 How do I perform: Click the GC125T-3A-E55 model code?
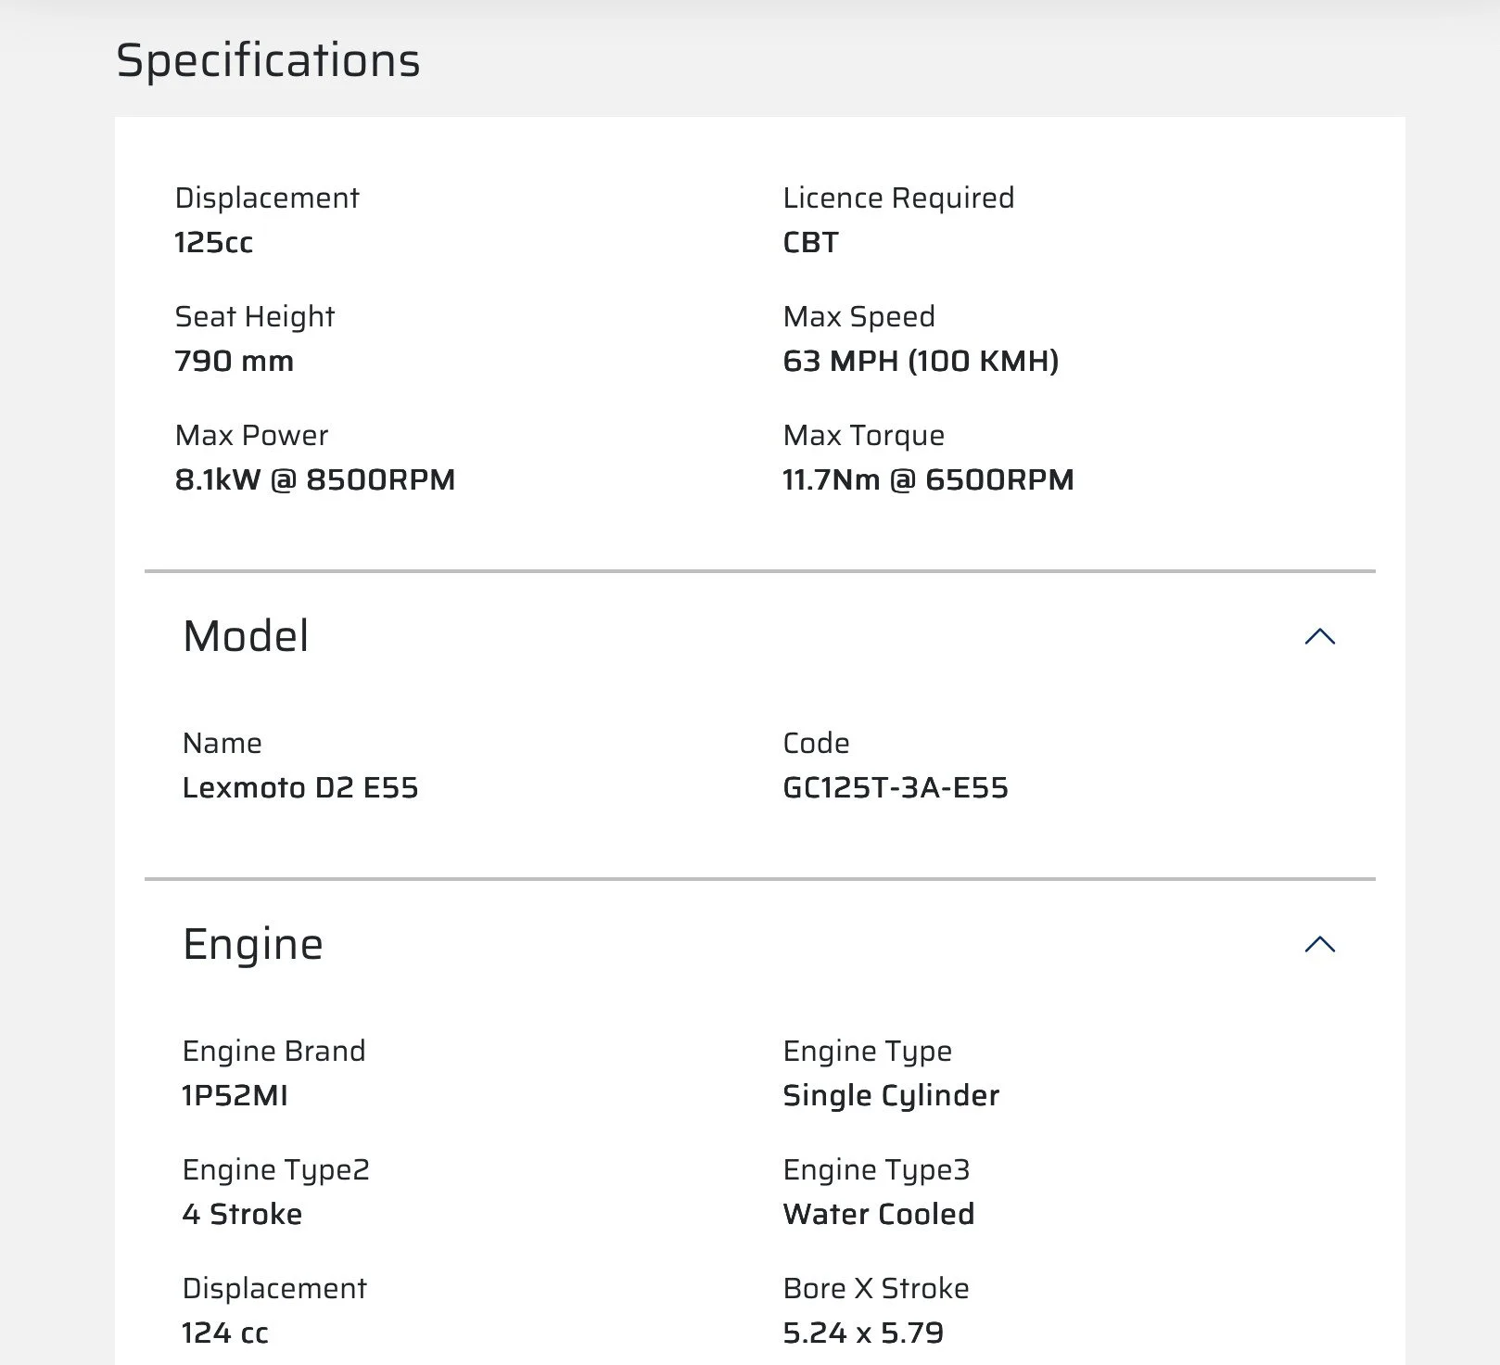point(895,788)
